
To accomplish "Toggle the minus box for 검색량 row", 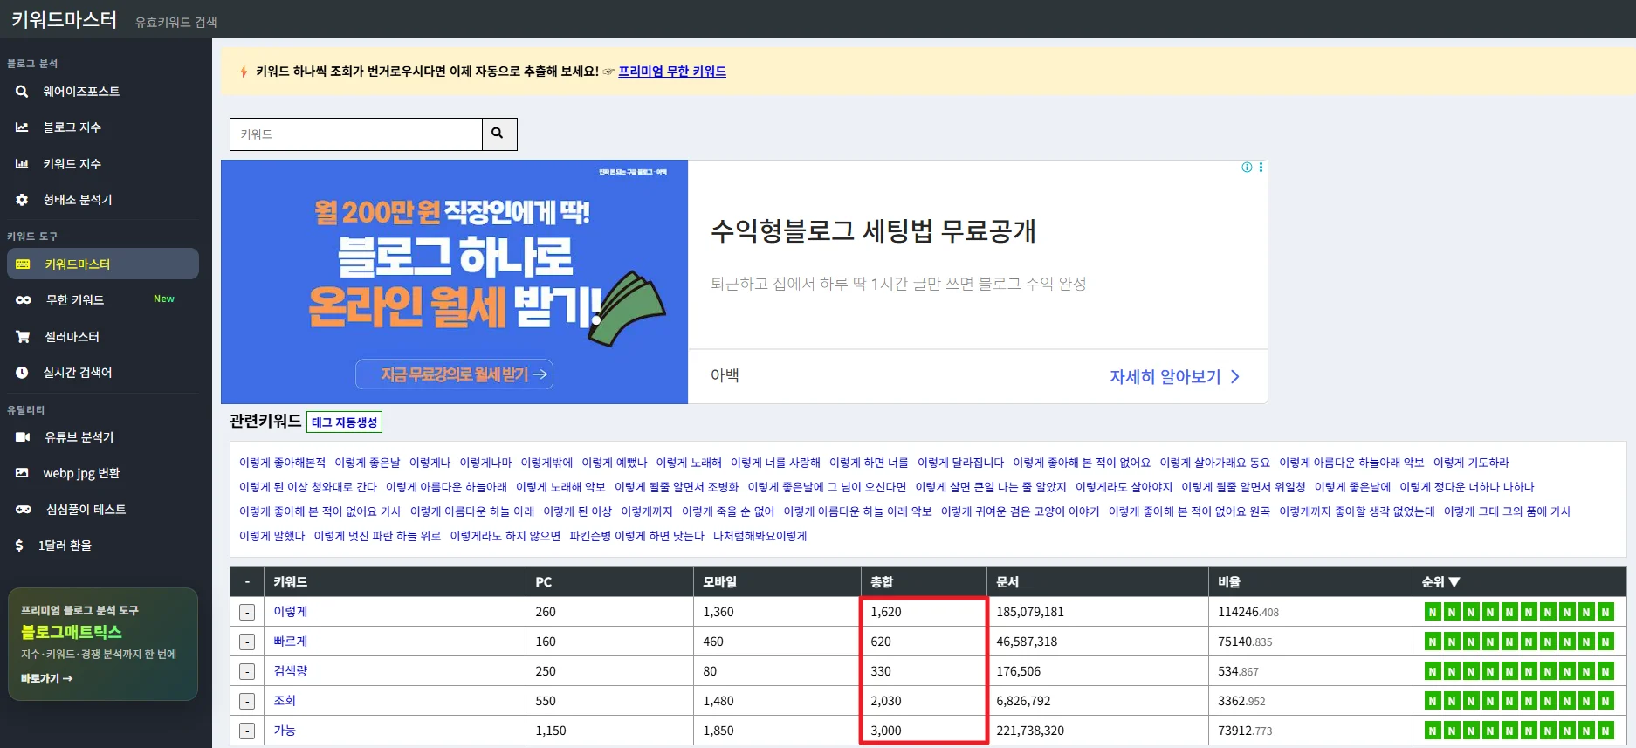I will (247, 672).
